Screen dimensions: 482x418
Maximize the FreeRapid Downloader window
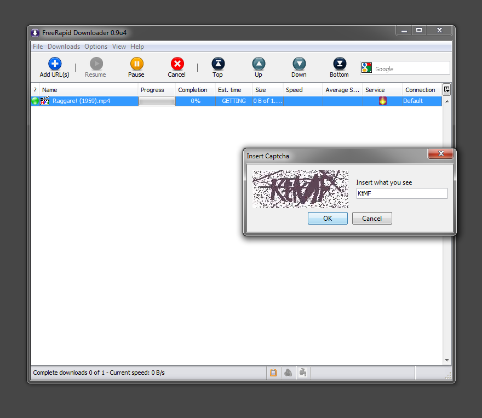click(419, 31)
